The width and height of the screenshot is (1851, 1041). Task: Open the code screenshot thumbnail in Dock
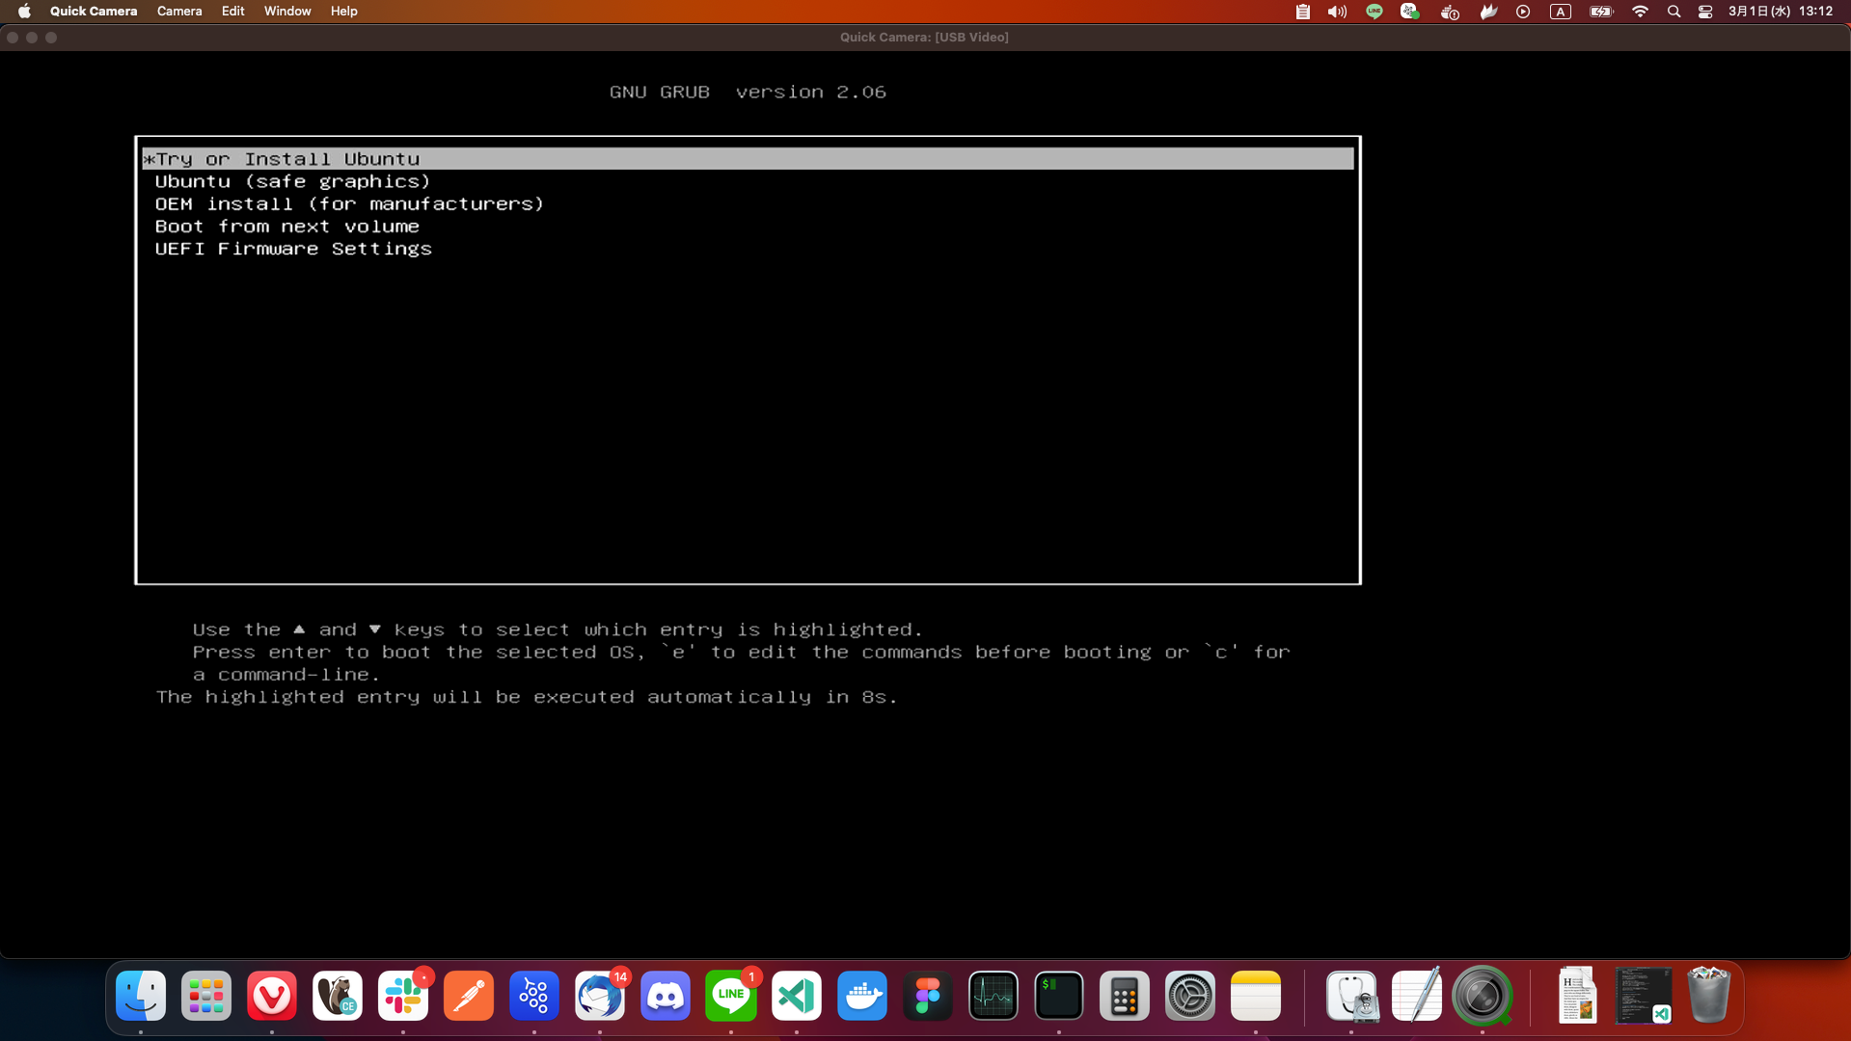click(1644, 996)
